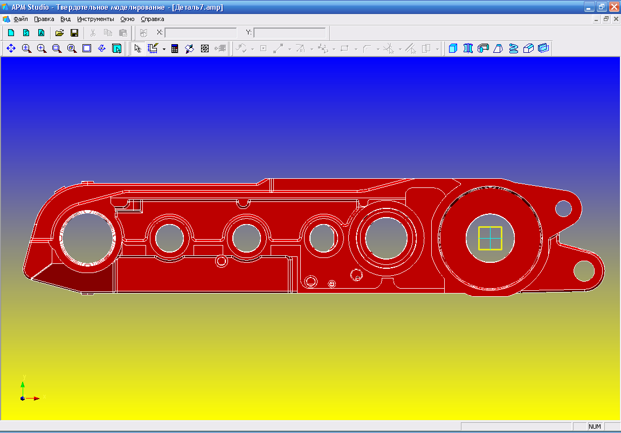Select the chamfer edge operation
The width and height of the screenshot is (621, 433).
pyautogui.click(x=529, y=48)
